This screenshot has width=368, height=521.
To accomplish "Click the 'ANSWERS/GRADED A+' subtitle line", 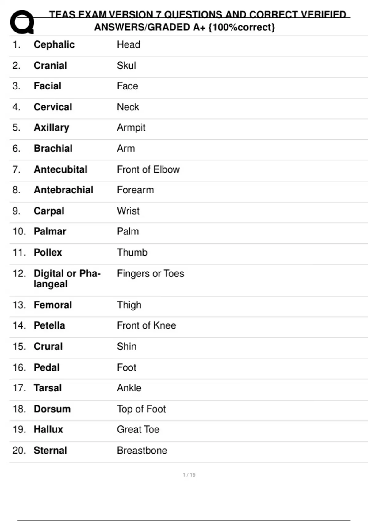I will 184,27.
